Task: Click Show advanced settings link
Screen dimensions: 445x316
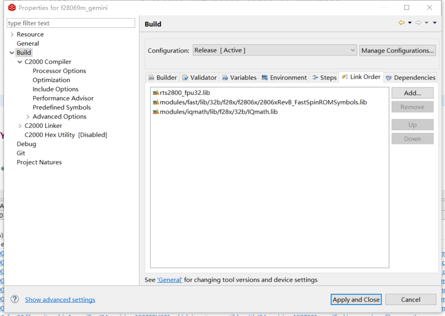Action: pyautogui.click(x=60, y=300)
